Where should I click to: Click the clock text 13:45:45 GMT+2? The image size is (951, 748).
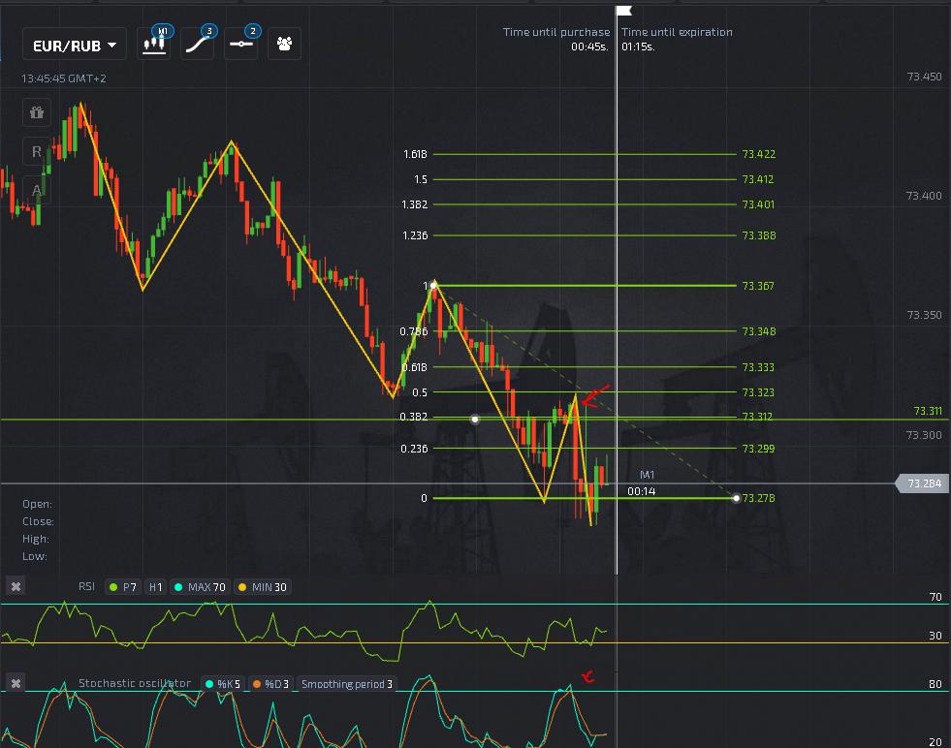click(x=64, y=78)
